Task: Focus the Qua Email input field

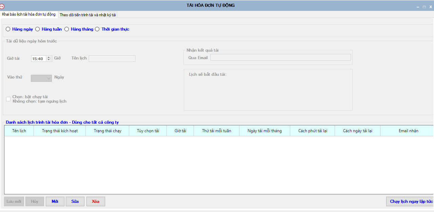Action: pos(280,57)
